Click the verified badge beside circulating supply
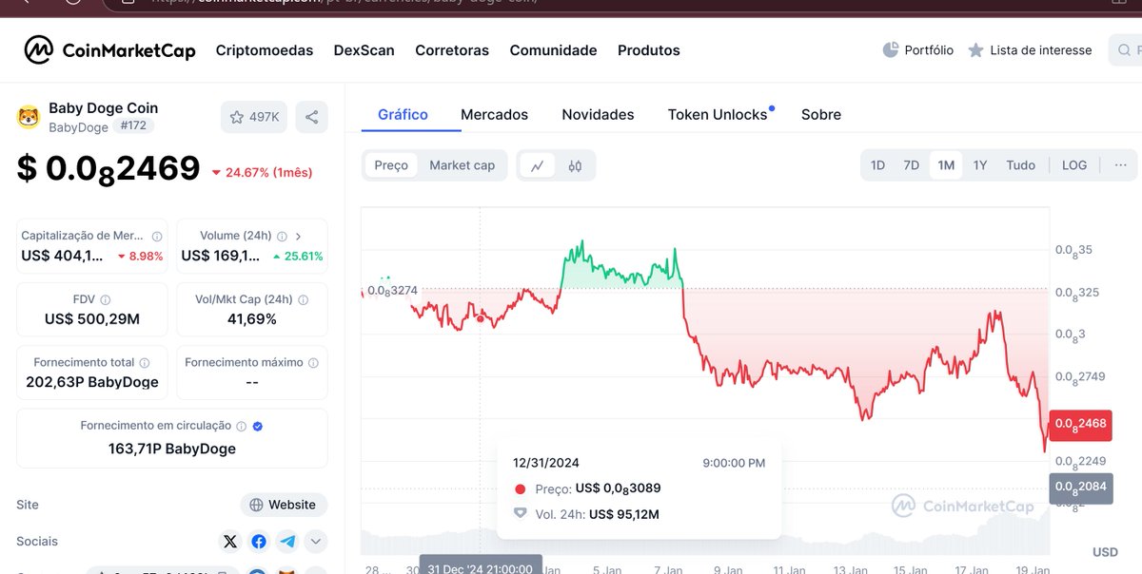 pos(258,427)
